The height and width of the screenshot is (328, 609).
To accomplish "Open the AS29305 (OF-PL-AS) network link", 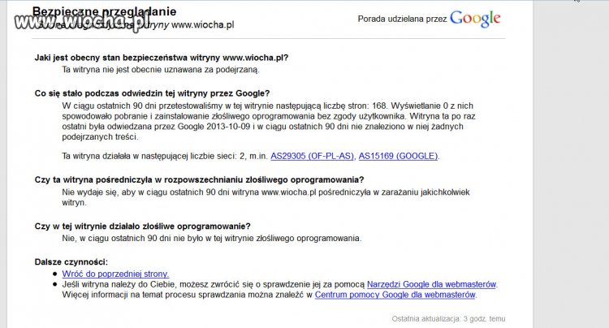I will click(313, 156).
